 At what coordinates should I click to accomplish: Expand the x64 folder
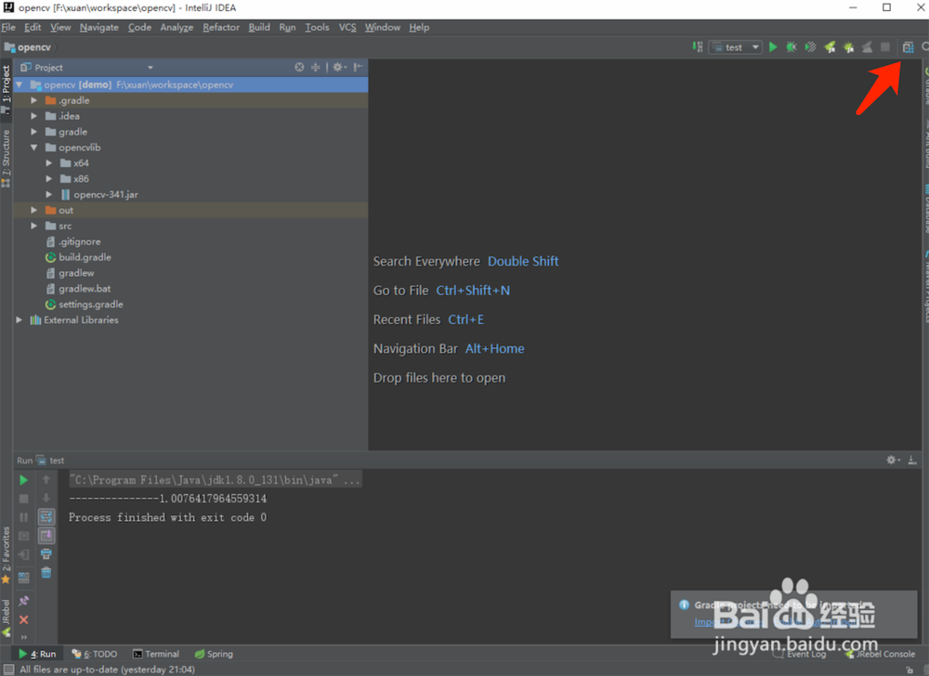pos(48,162)
